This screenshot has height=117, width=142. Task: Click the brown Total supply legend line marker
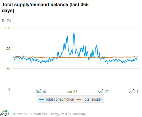coord(79,99)
